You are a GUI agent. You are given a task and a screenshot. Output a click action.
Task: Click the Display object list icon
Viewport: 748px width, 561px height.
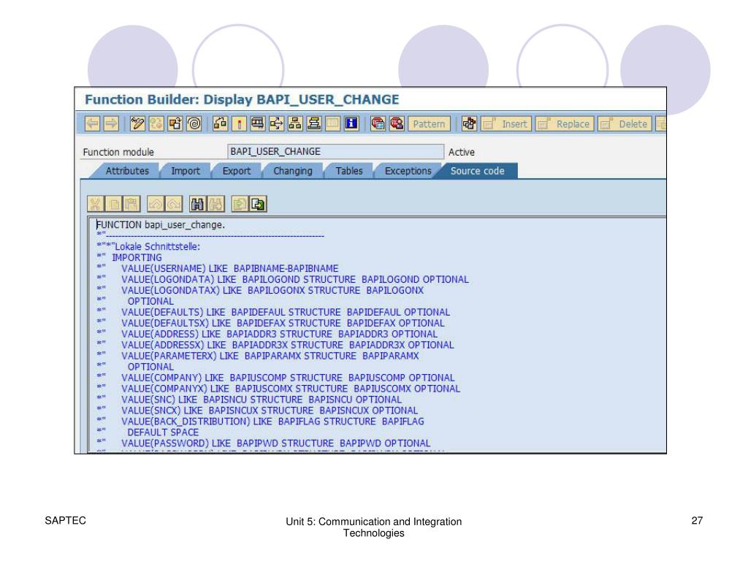point(258,124)
